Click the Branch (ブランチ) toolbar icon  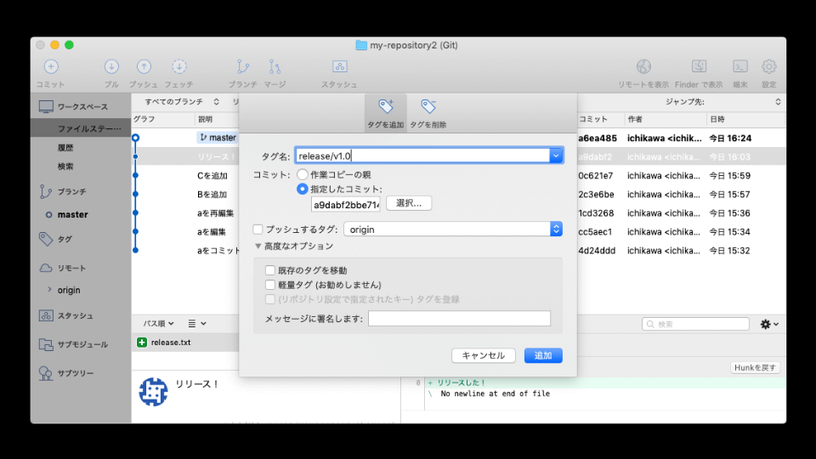click(x=242, y=66)
